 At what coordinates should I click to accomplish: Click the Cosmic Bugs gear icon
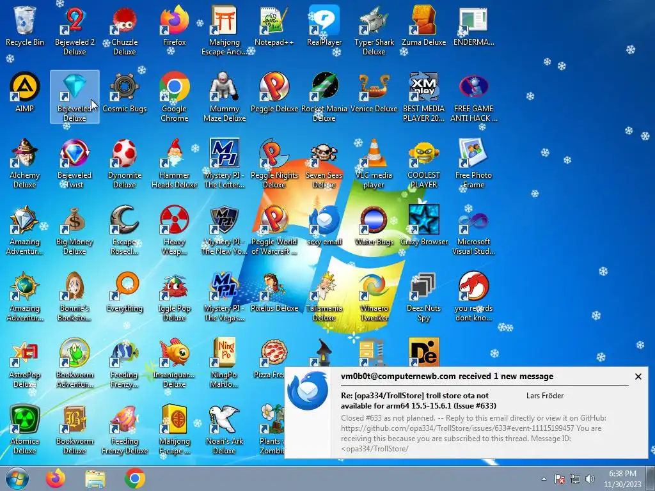tap(125, 92)
